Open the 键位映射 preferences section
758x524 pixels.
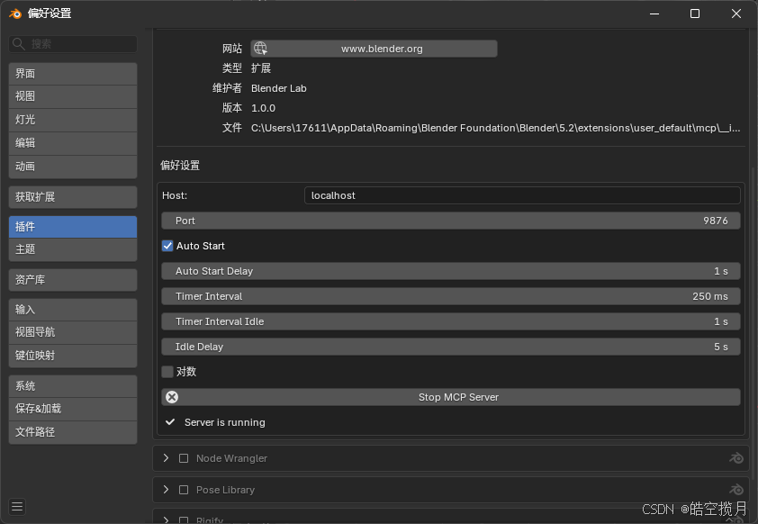pyautogui.click(x=73, y=356)
